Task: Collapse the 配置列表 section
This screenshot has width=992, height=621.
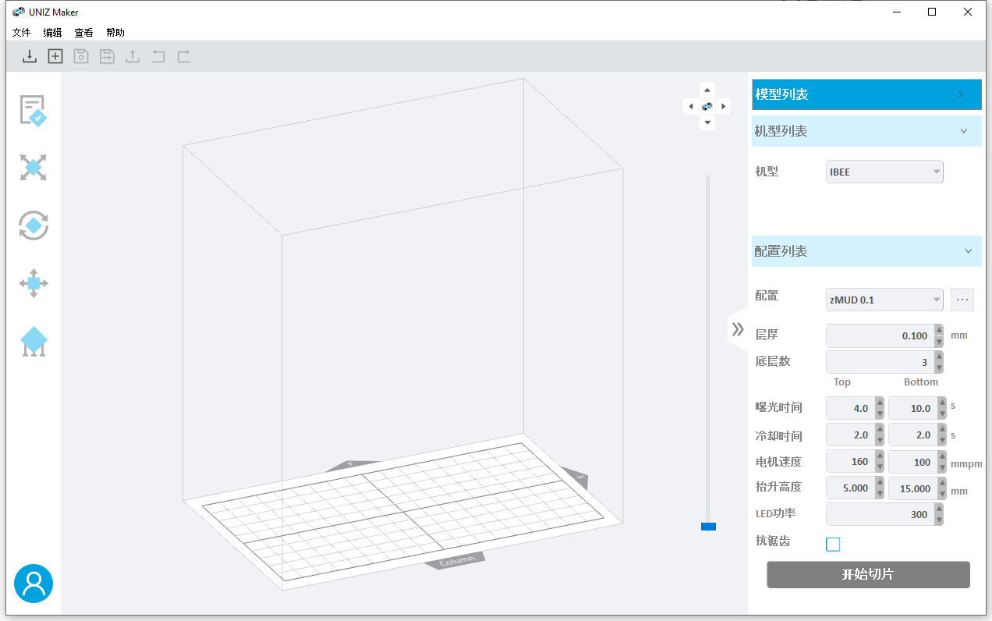Action: [968, 251]
